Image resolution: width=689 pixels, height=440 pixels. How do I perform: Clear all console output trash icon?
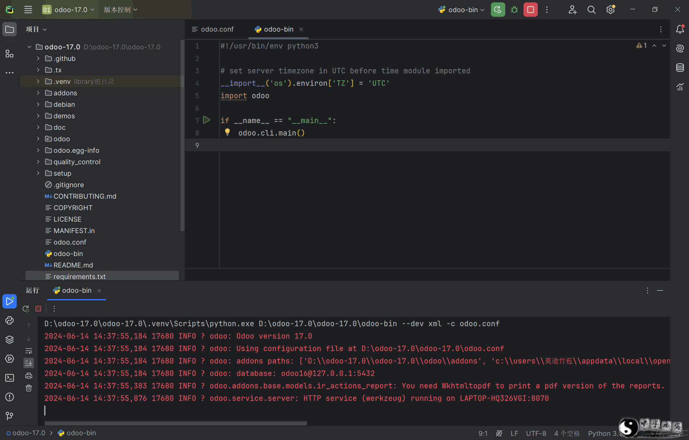coord(29,388)
